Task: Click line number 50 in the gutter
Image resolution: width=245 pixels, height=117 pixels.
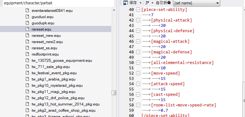Action: tap(131, 63)
